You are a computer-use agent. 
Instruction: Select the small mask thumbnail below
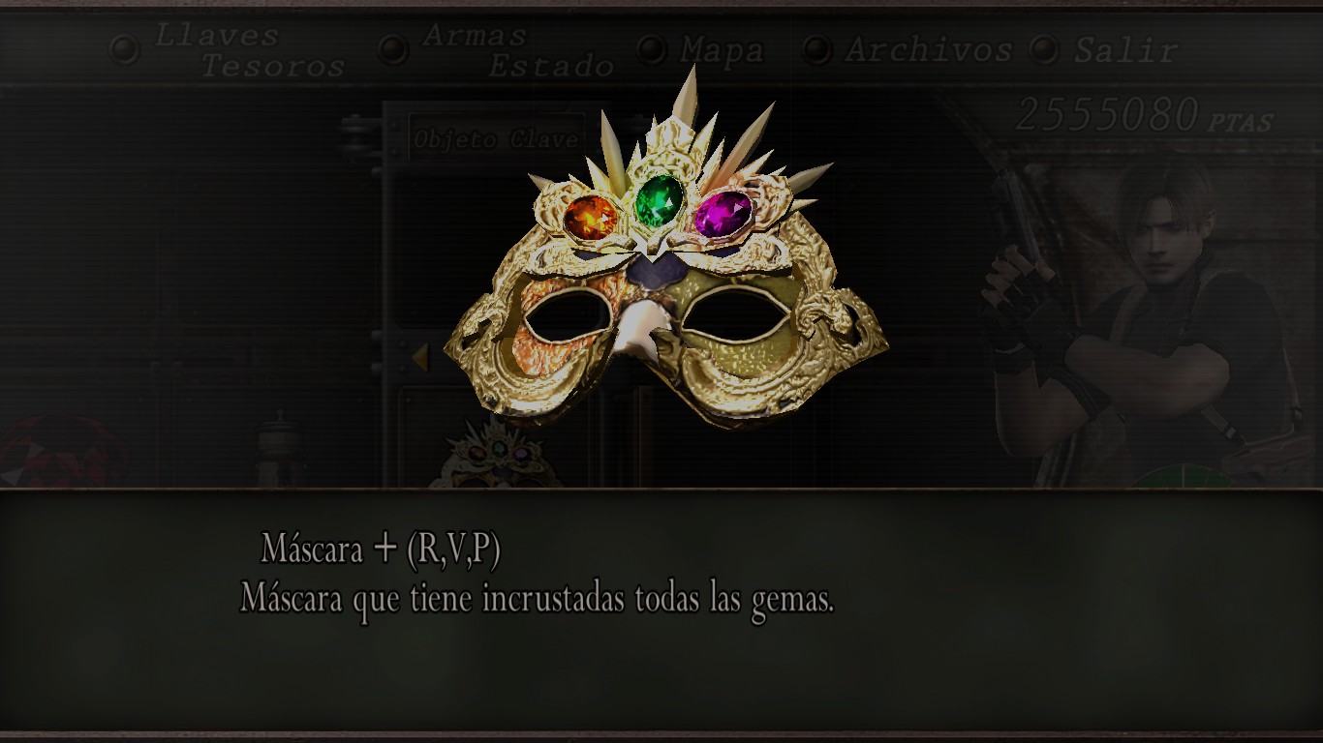click(497, 454)
